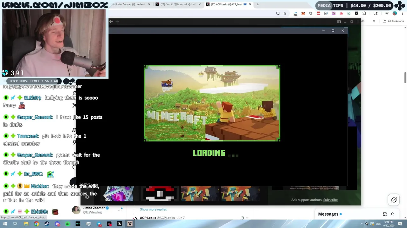Compose new message in Messages drawer

pos(385,214)
